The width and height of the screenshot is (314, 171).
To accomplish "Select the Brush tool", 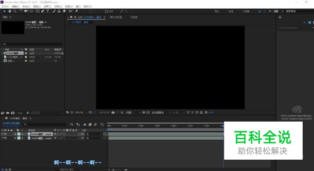I will tap(54, 11).
